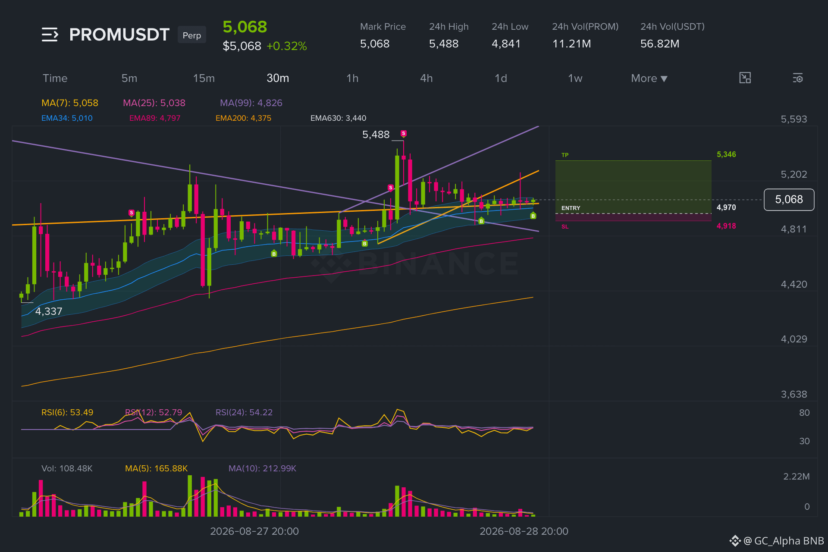Click the sell marker beside the 5,488 high
Viewport: 828px width, 552px height.
(404, 134)
